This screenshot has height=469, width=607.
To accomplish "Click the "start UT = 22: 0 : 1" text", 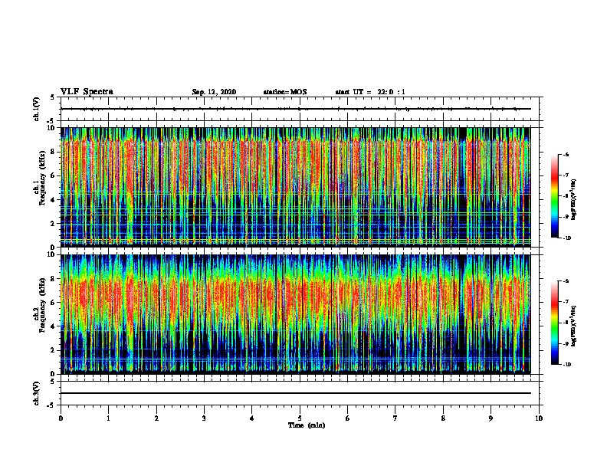I will click(370, 92).
